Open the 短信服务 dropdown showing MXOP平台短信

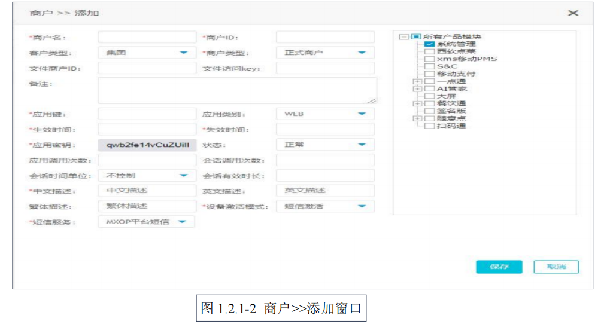click(146, 222)
